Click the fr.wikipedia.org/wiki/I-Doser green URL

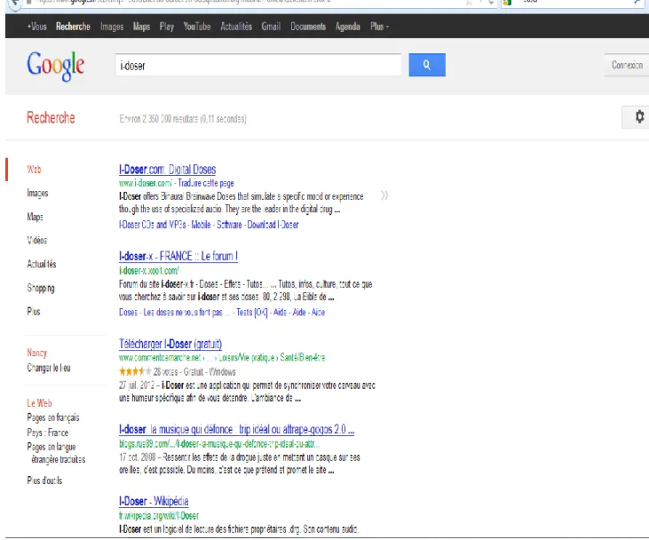(159, 515)
